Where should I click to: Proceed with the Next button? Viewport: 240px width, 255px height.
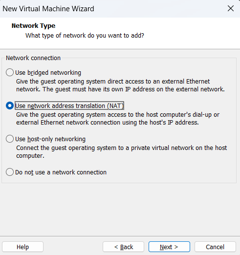coord(169,247)
